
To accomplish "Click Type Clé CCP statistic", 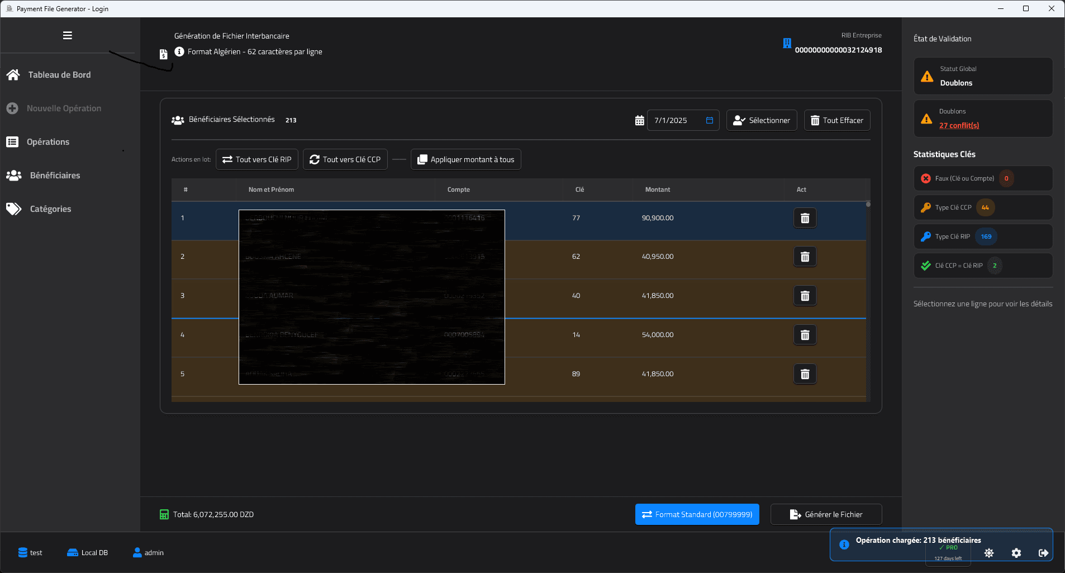I will pyautogui.click(x=983, y=207).
